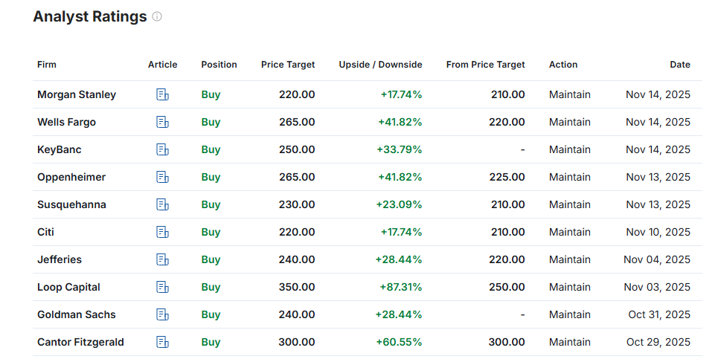Viewport: 718px width, 362px height.
Task: Click the Firm column header
Action: [47, 65]
